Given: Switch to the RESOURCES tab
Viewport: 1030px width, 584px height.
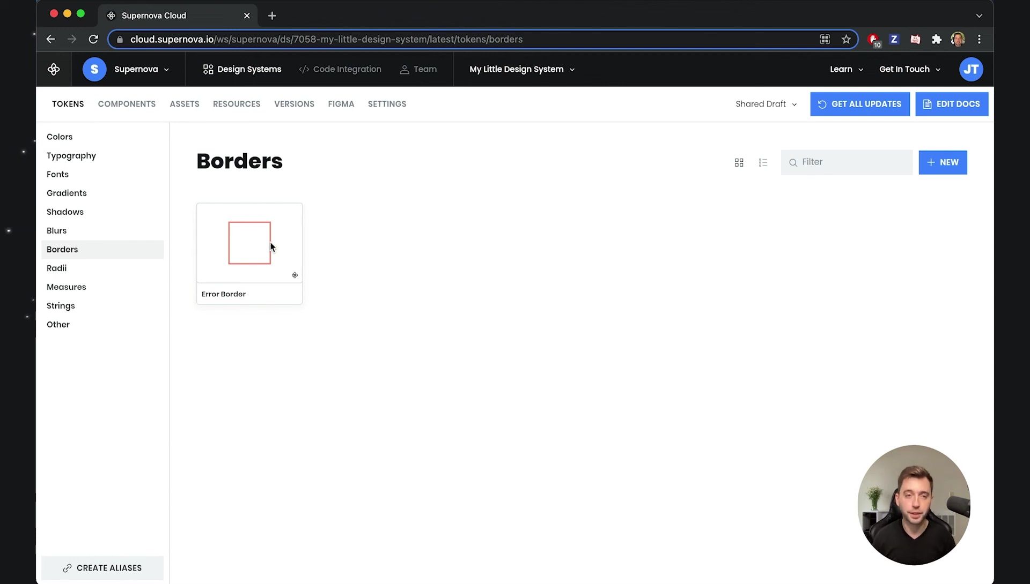Looking at the screenshot, I should [237, 104].
